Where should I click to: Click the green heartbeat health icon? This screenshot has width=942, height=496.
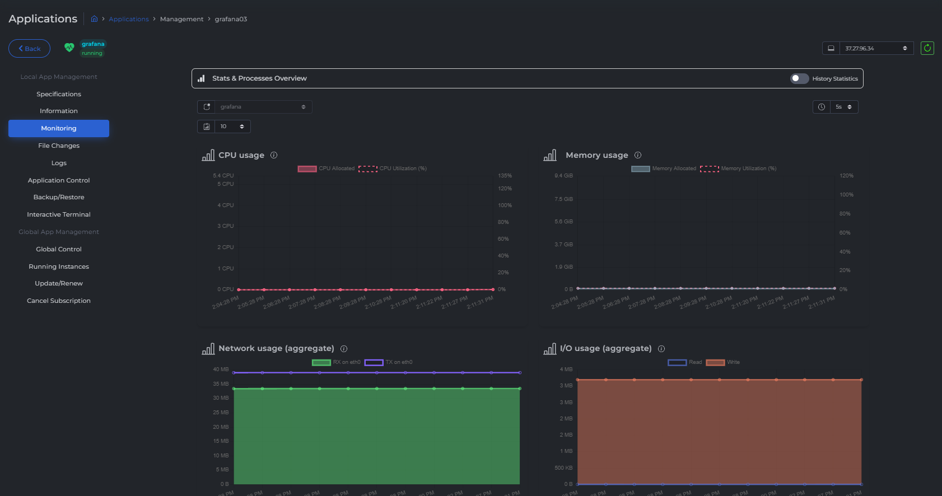click(x=69, y=48)
